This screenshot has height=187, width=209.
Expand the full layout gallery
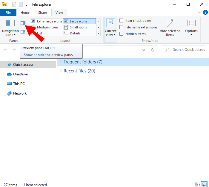click(x=98, y=33)
